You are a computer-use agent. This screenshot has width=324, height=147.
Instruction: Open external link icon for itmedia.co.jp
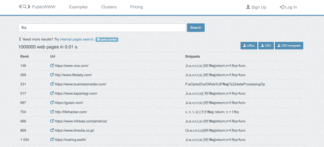coord(52,131)
